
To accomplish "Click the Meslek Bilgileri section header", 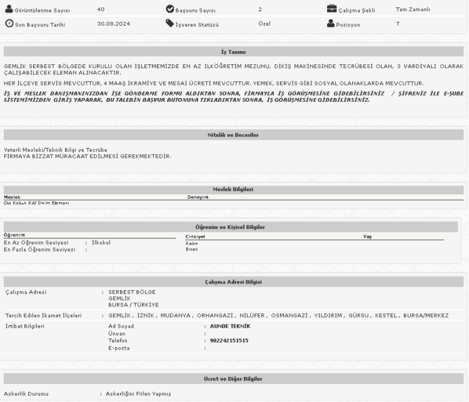I will 233,189.
